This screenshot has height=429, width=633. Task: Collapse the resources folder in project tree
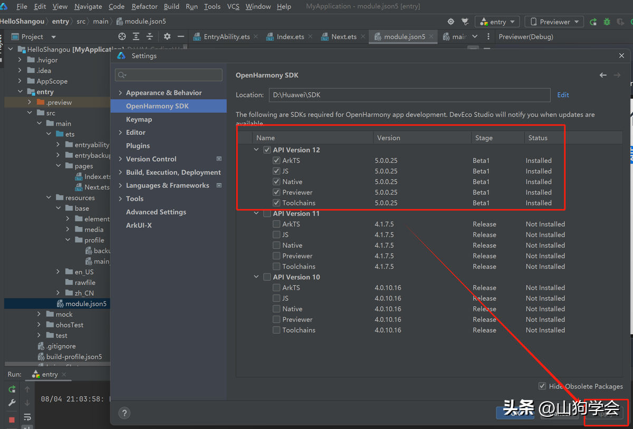click(x=49, y=198)
